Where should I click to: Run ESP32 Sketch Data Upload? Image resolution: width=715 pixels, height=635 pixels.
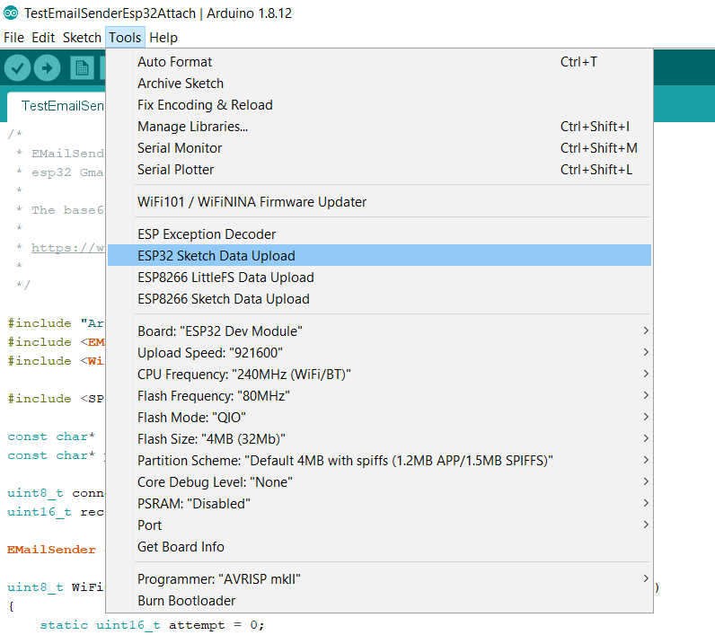pyautogui.click(x=379, y=256)
